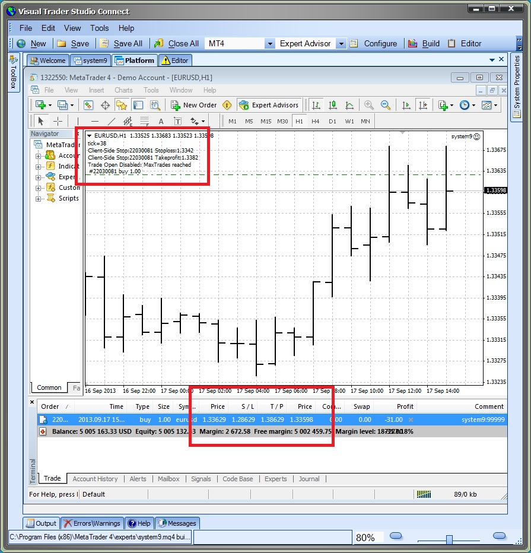Expand the Custom Indicators tree node
The height and width of the screenshot is (553, 531).
point(38,188)
